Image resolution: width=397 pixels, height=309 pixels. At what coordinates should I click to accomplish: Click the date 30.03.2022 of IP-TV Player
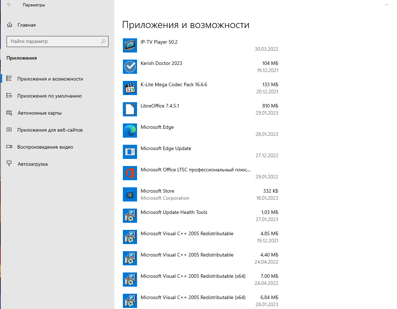point(266,49)
